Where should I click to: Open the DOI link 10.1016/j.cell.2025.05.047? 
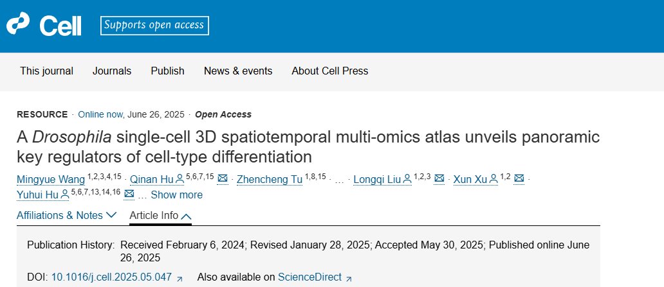click(x=112, y=277)
